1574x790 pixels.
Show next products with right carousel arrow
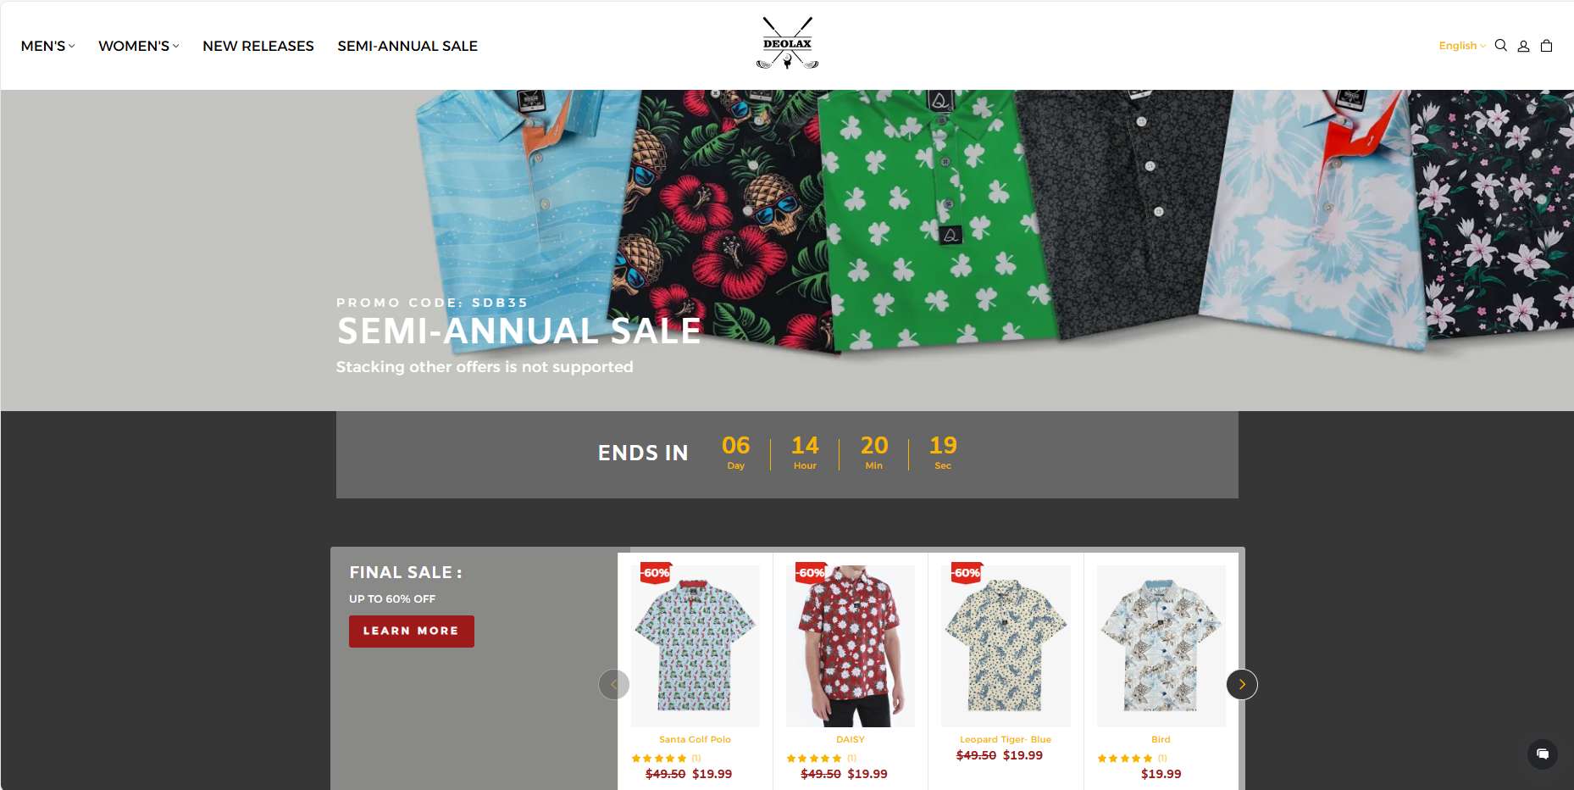pyautogui.click(x=1242, y=684)
